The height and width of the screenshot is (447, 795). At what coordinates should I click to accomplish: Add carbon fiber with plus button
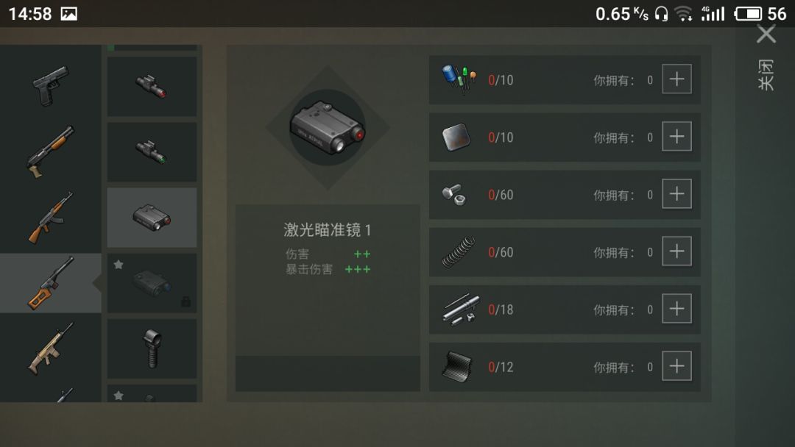[676, 365]
